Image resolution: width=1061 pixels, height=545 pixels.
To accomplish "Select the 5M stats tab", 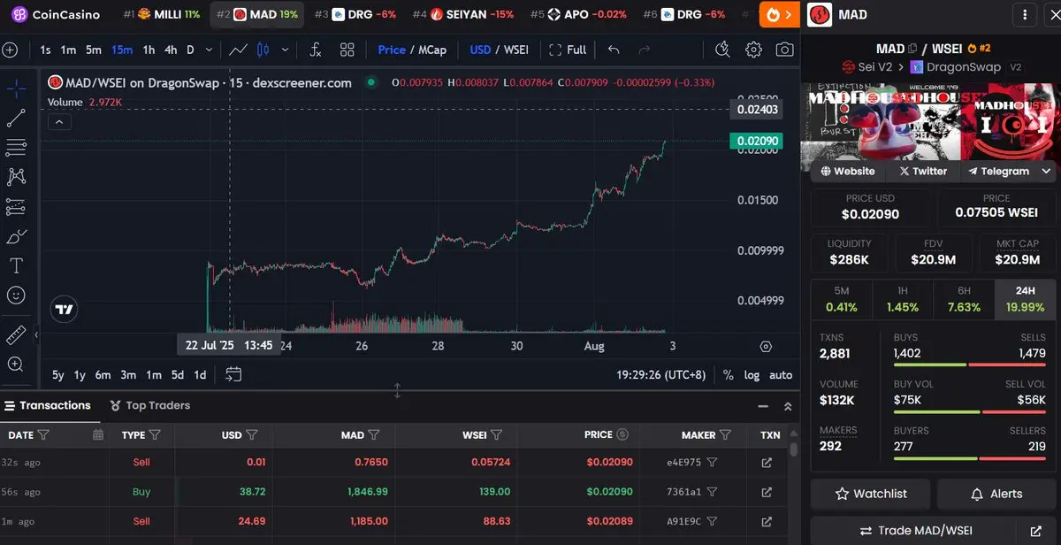I will (842, 299).
